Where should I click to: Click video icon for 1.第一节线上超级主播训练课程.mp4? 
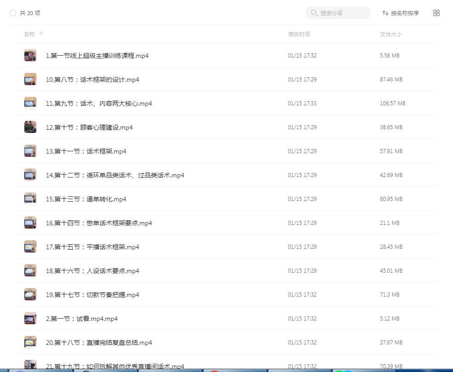click(30, 56)
